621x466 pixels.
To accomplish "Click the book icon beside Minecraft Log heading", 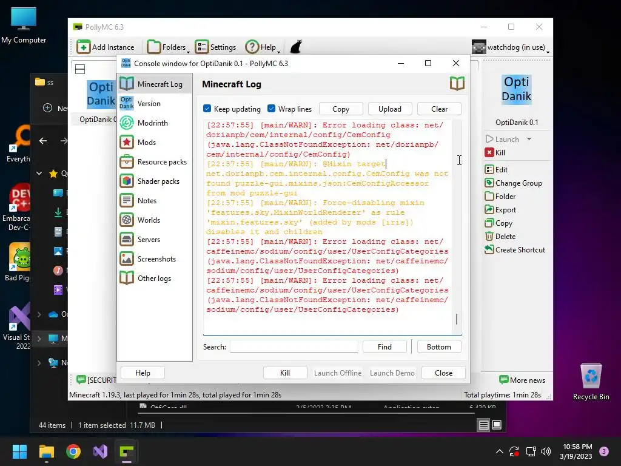I will click(x=457, y=84).
